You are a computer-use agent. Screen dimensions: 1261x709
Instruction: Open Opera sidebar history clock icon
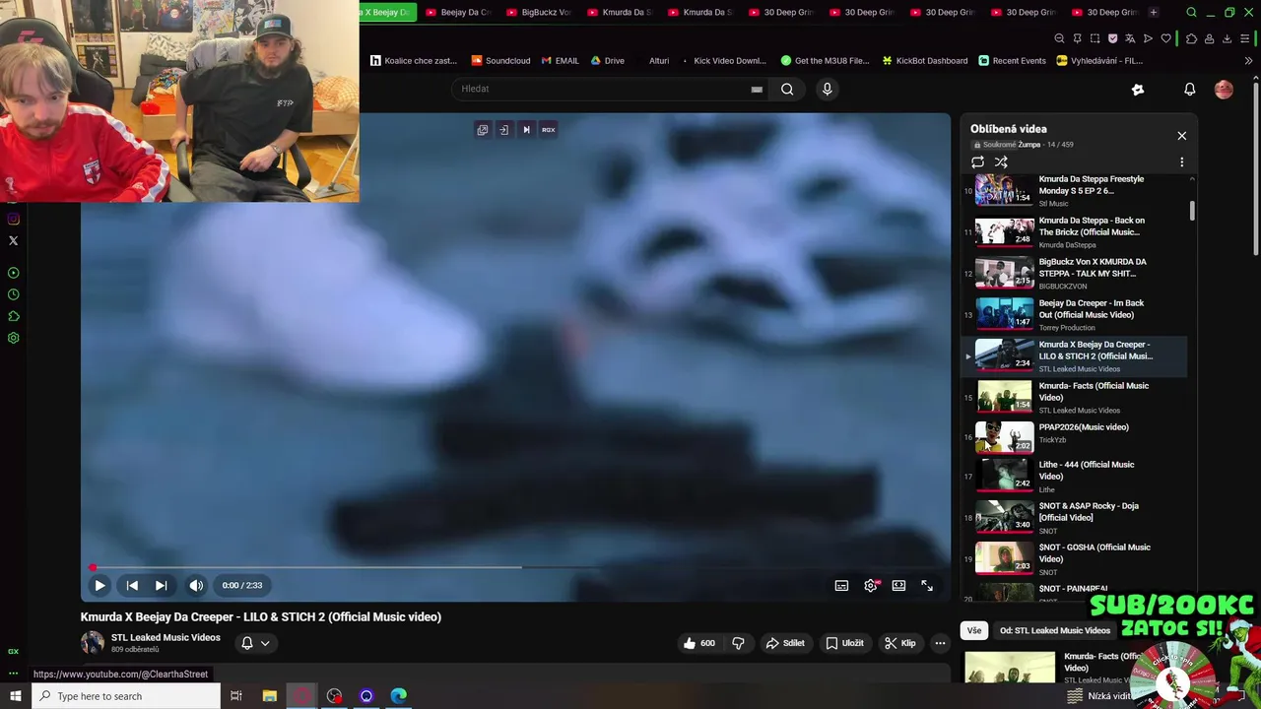tap(13, 294)
